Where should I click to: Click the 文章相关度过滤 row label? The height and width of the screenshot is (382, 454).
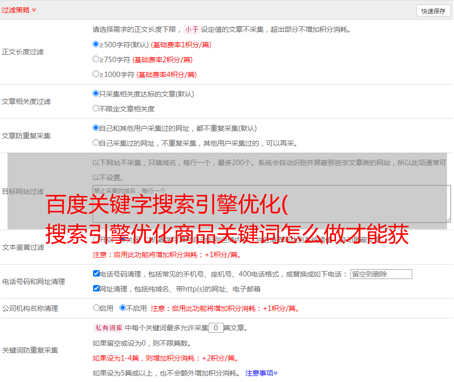[x=26, y=101]
